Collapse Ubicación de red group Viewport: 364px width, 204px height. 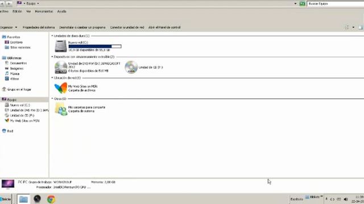(52, 78)
